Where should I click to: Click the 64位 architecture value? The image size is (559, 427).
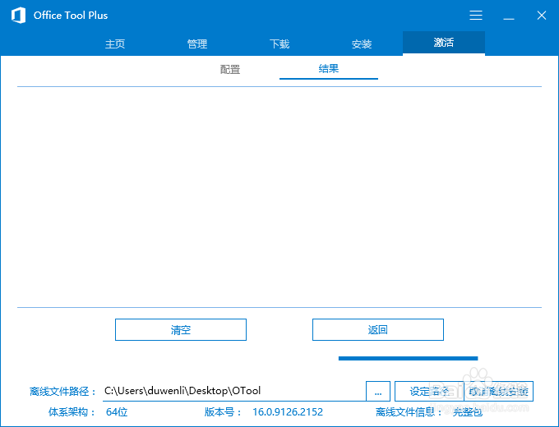tap(117, 412)
